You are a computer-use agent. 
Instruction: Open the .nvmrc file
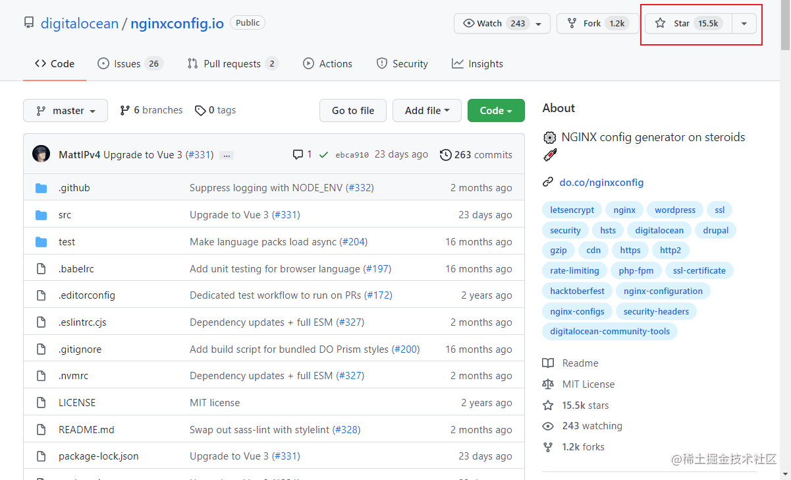pos(73,376)
